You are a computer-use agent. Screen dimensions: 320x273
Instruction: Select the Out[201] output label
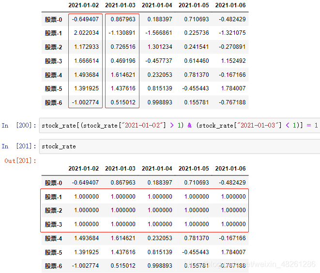click(20, 161)
